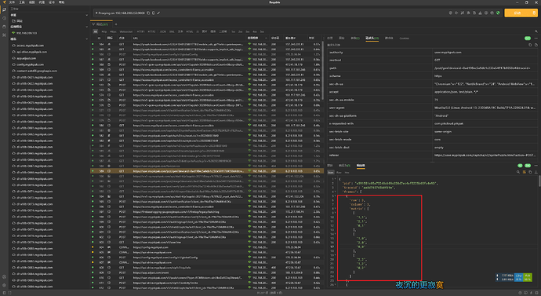This screenshot has width=541, height=296.
Task: Open more options in response panel header
Action: 536,166
